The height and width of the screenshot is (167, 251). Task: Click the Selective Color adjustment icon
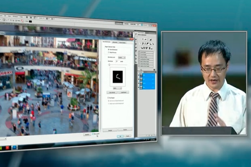click(x=151, y=49)
